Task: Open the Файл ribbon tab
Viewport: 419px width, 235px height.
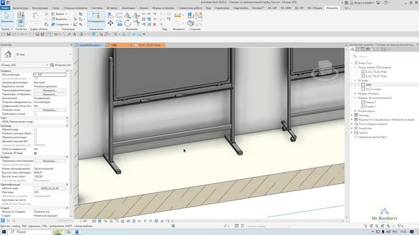Action: [5, 8]
